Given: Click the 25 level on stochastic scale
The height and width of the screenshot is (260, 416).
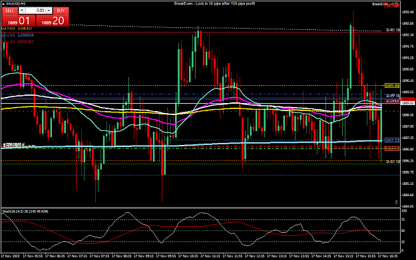Looking at the screenshot, I should 403,242.
